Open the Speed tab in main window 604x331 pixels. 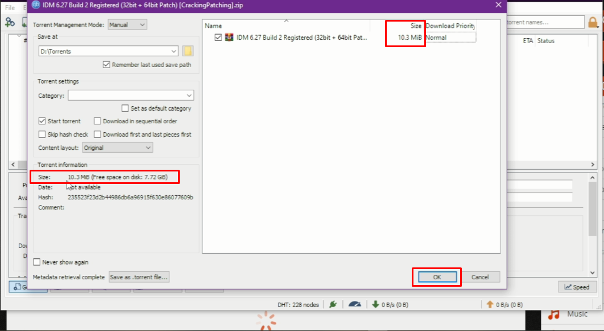pos(577,287)
